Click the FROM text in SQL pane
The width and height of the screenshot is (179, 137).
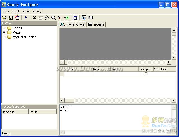[x=64, y=111]
